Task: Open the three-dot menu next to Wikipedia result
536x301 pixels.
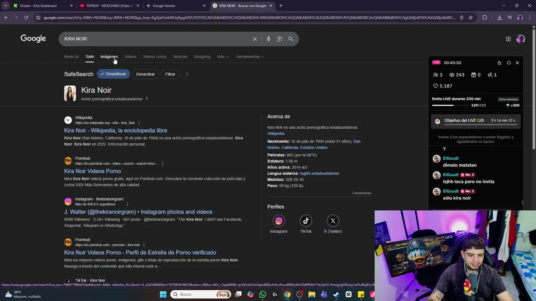Action: [x=139, y=123]
